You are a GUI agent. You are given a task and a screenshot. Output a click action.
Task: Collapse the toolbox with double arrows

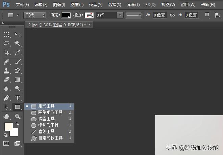tap(3, 23)
